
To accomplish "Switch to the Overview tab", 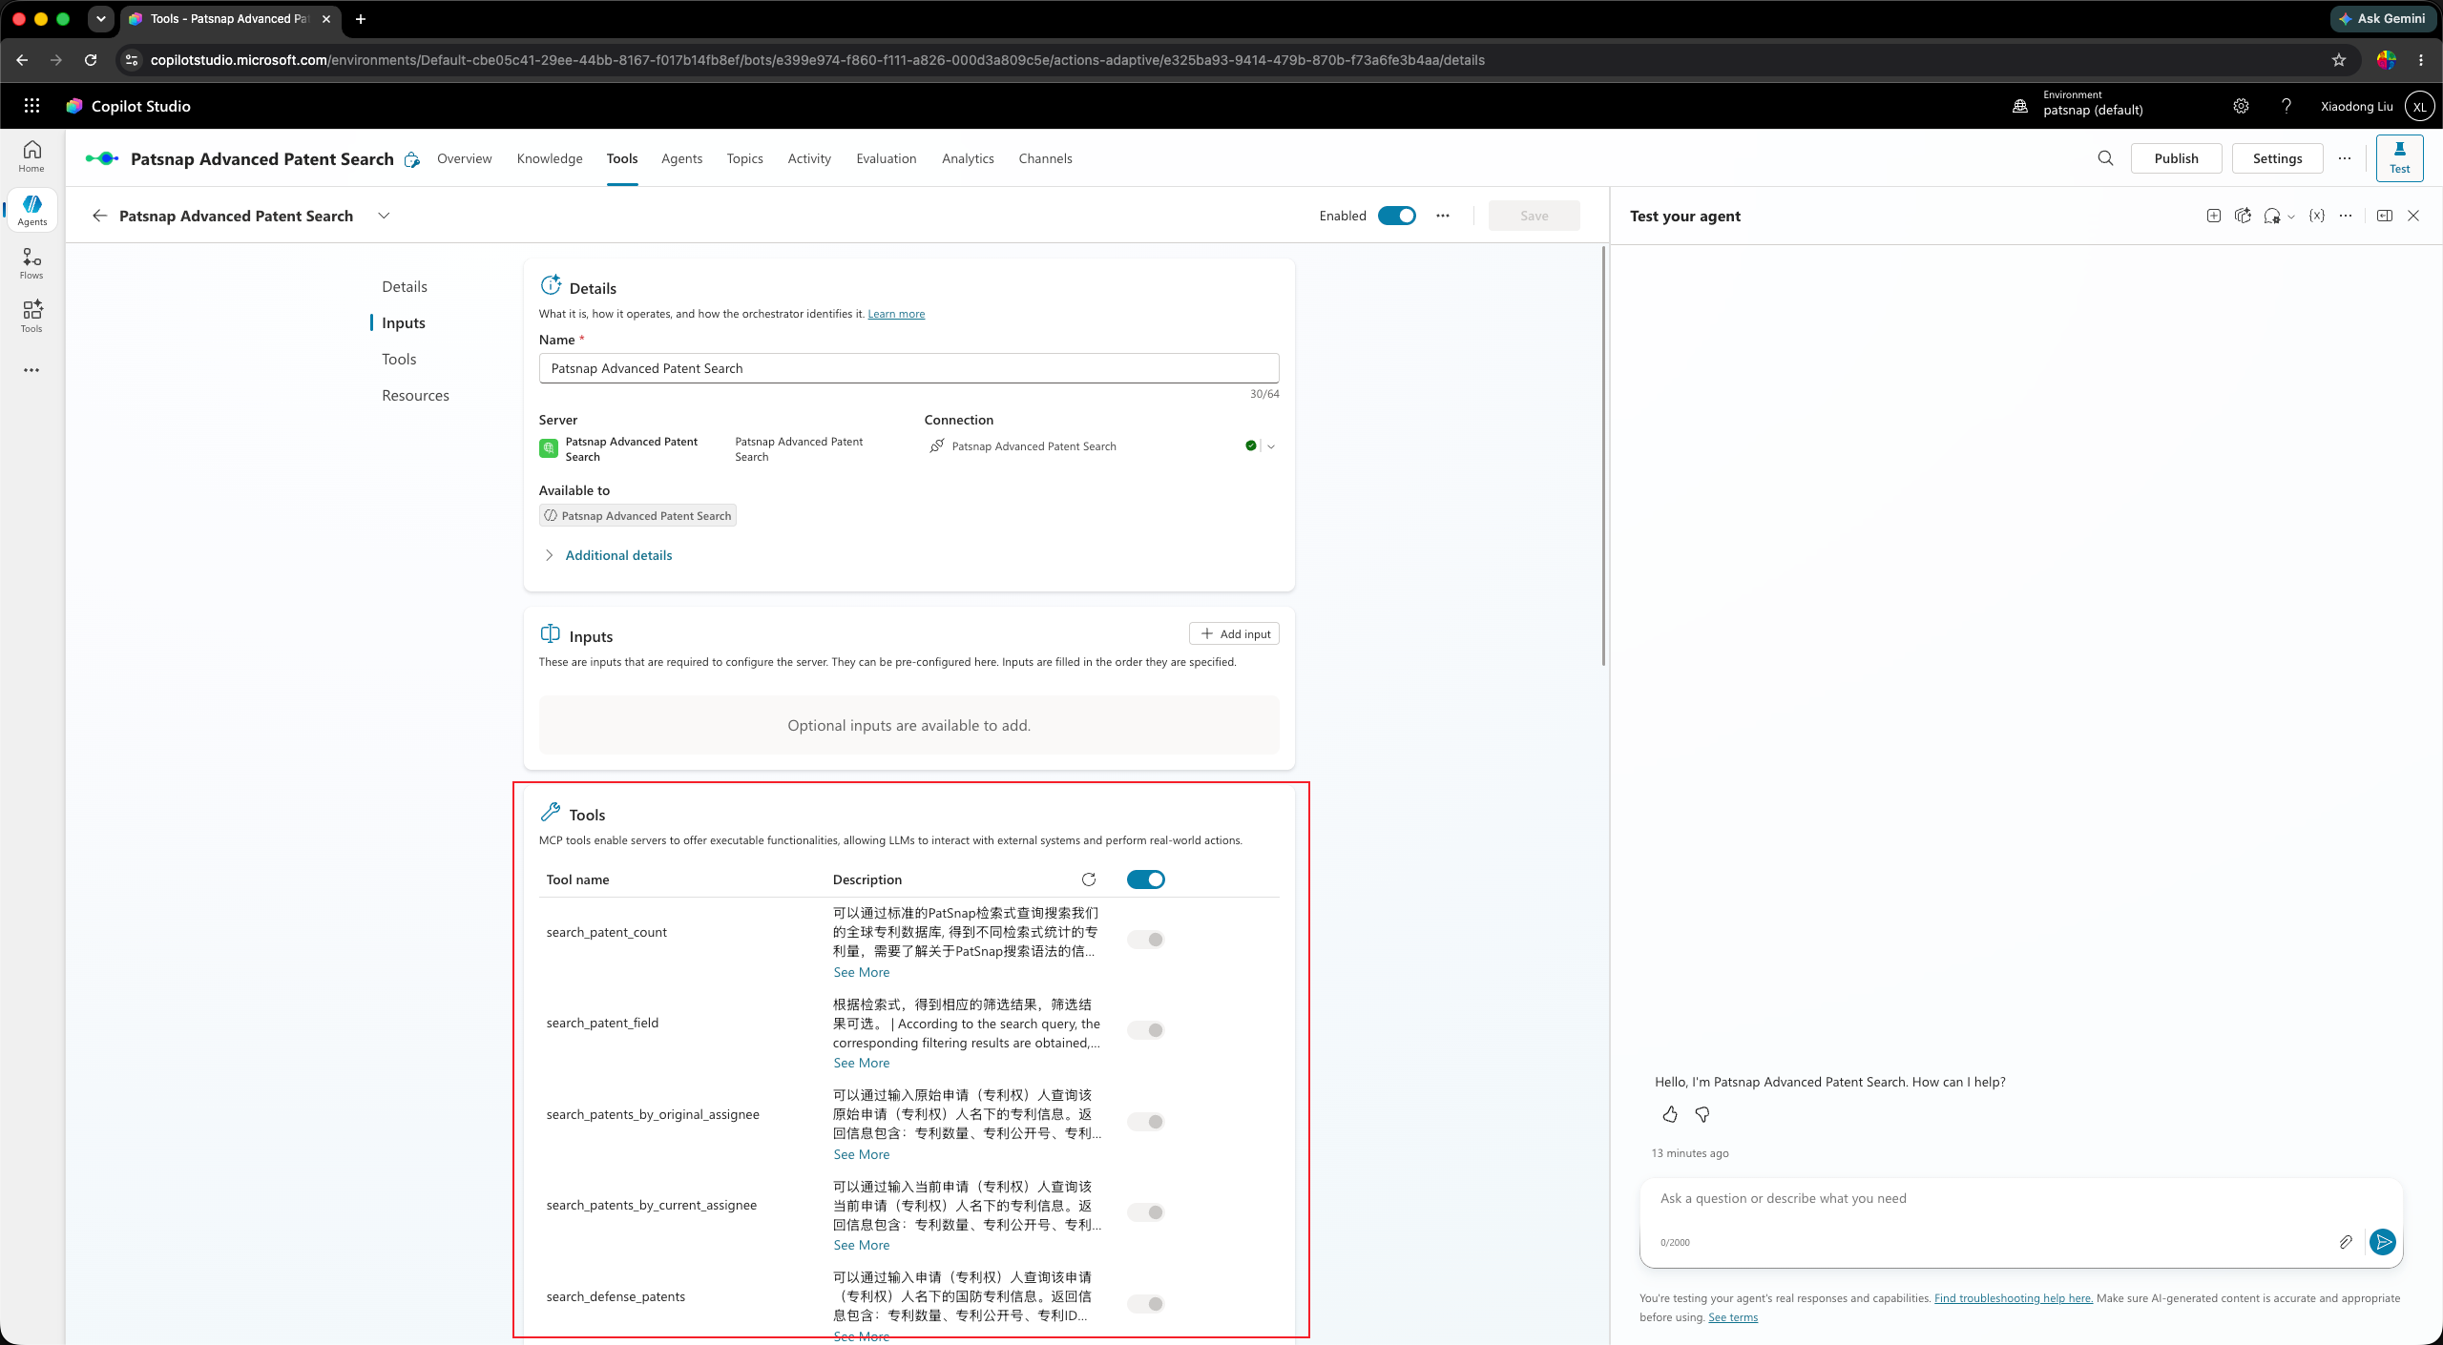I will pos(465,158).
